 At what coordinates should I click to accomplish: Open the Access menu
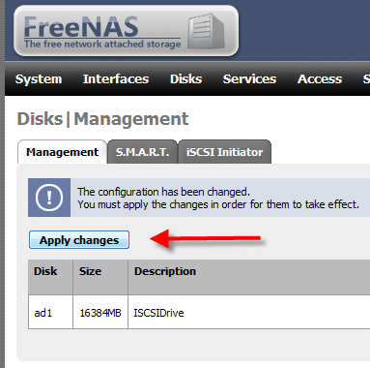point(320,79)
